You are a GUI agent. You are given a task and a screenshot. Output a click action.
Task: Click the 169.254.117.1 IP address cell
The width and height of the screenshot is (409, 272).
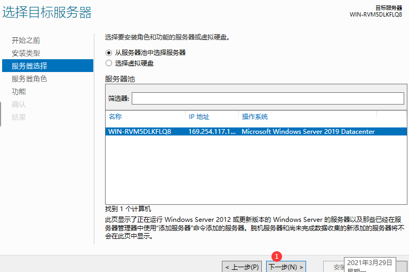(211, 132)
